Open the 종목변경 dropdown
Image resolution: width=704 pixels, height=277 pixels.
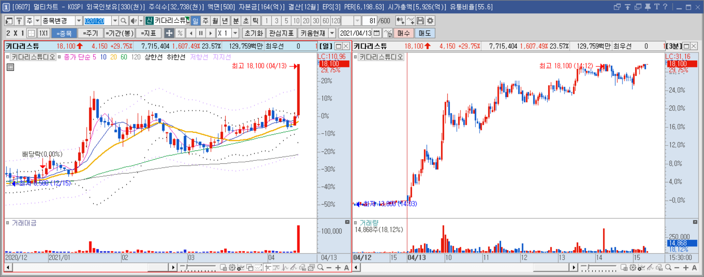(79, 21)
